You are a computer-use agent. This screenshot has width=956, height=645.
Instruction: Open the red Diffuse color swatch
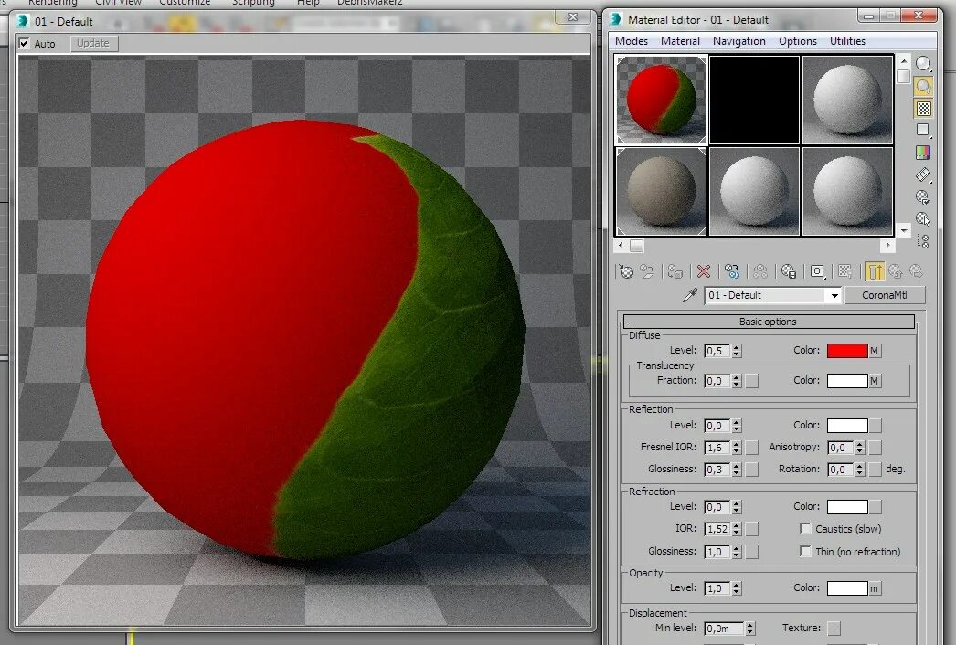[847, 351]
